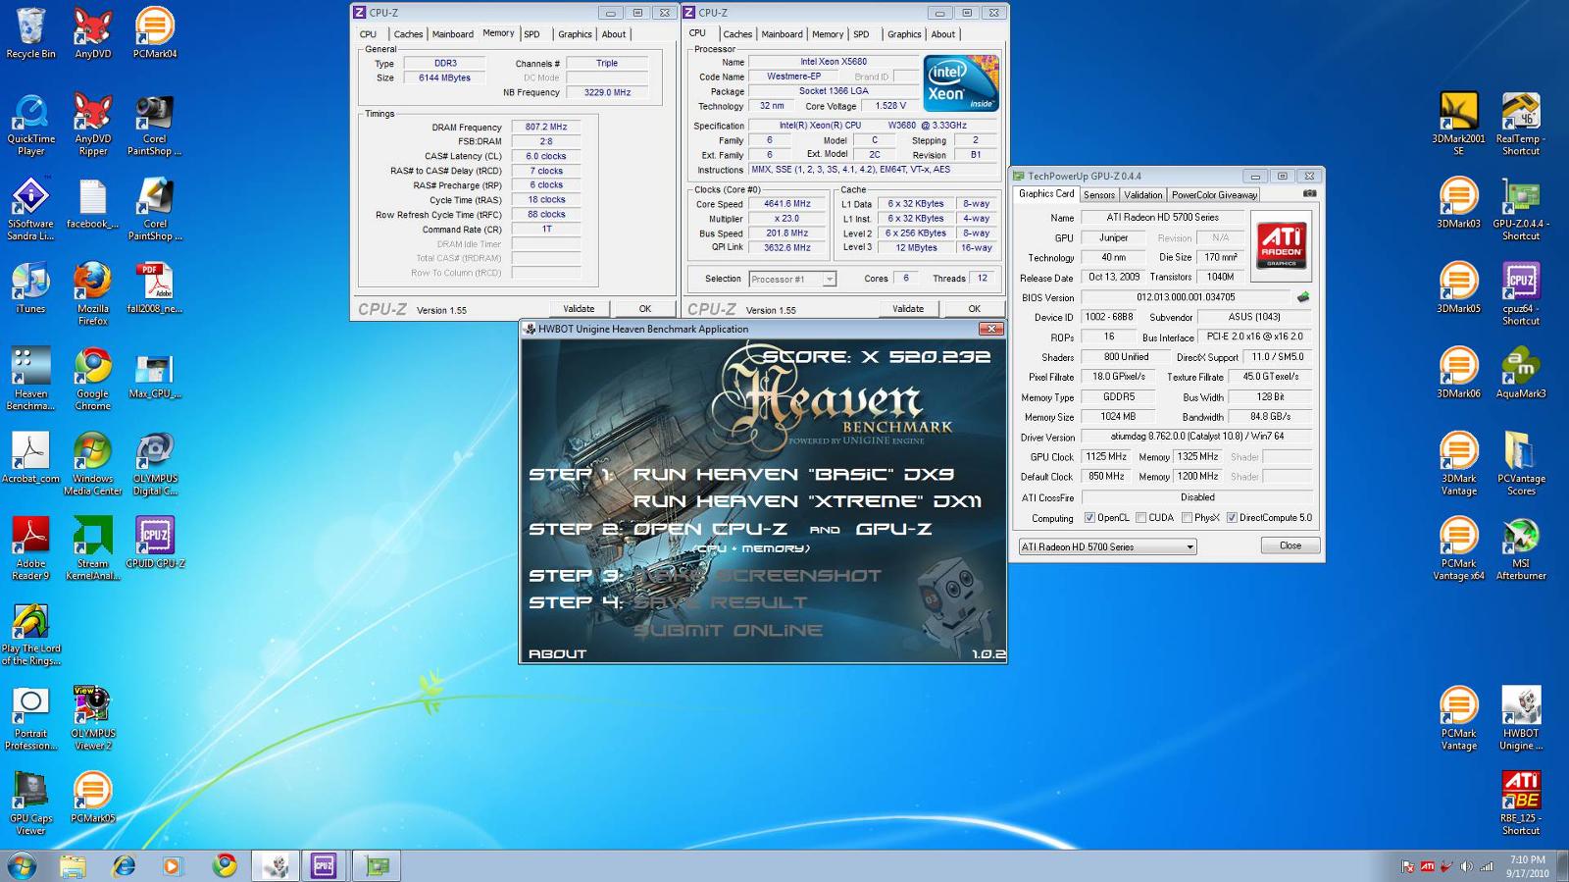This screenshot has height=882, width=1569.
Task: Click Validate in the memory CPU-Z window
Action: 579,309
